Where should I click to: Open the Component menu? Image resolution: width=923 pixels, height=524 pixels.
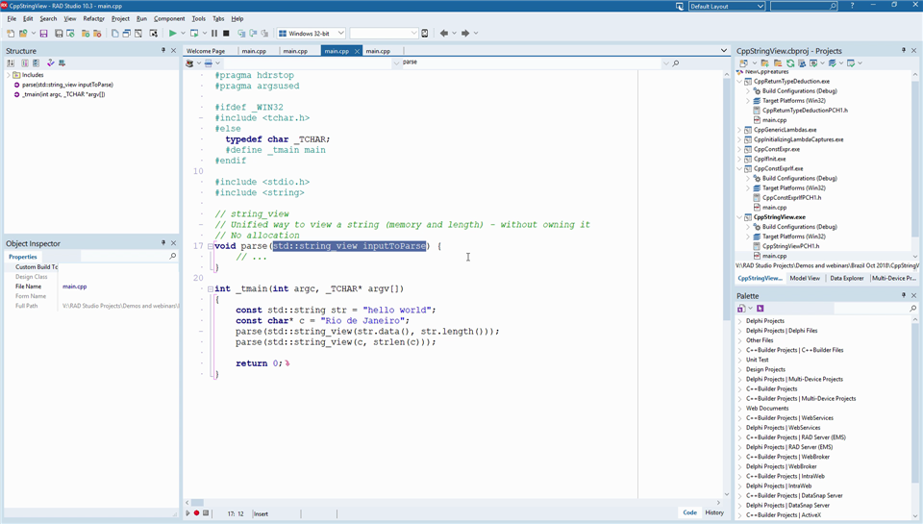point(169,18)
